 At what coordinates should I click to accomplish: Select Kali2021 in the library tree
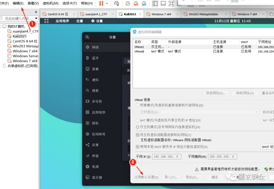tap(19, 36)
